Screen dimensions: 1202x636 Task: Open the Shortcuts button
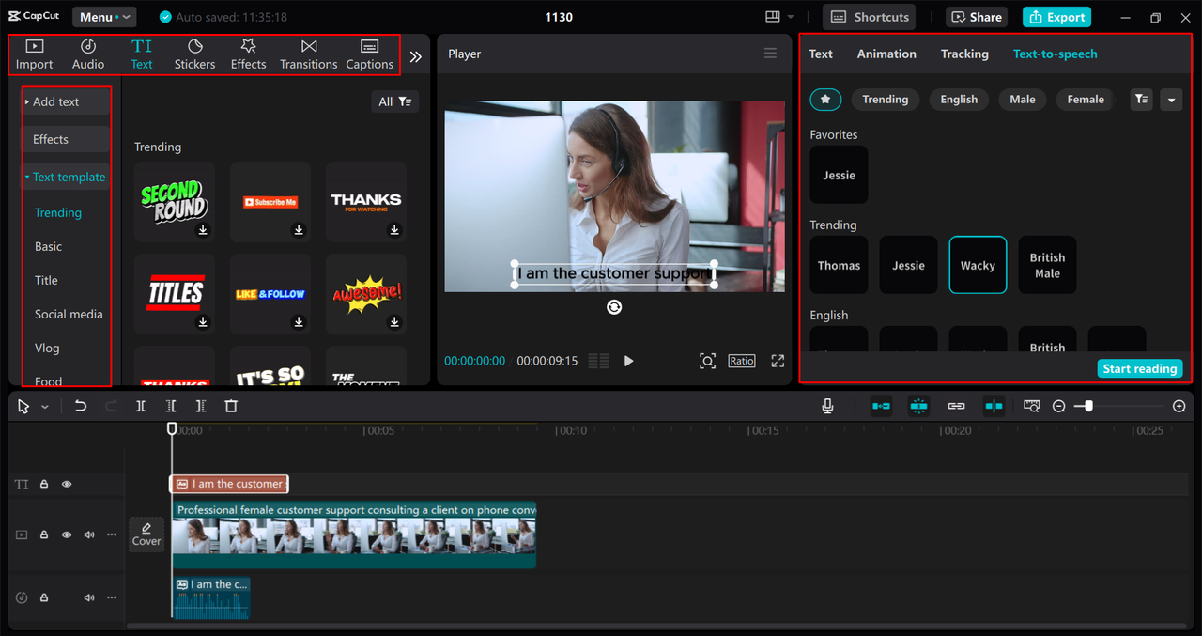click(870, 17)
